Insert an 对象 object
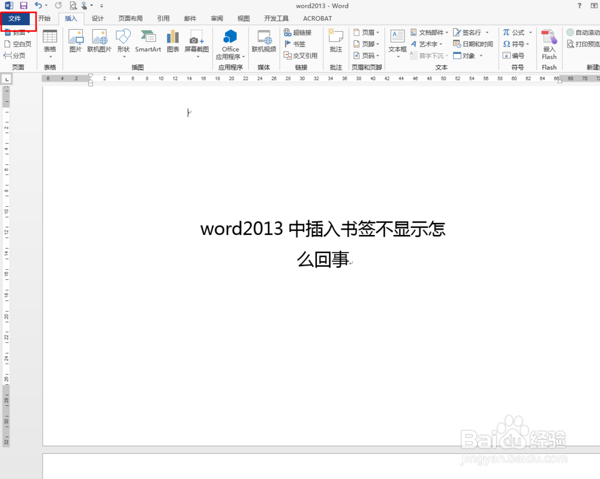Screen dimensions: 600x479 [x=467, y=55]
